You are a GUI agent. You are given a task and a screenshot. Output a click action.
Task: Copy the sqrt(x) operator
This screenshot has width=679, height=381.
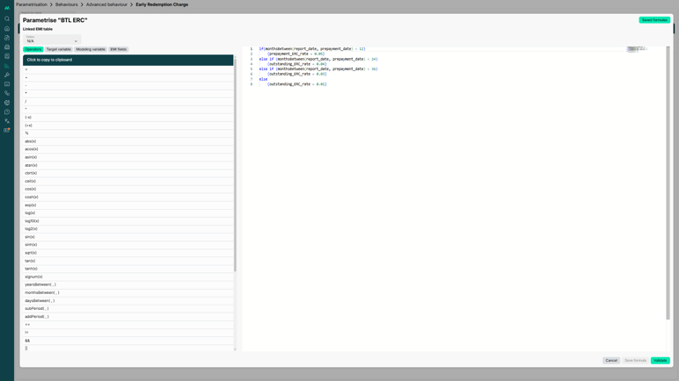(x=128, y=253)
